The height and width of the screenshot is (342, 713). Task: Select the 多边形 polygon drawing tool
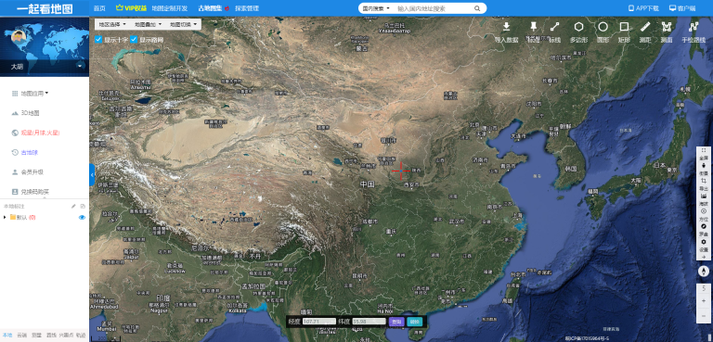(579, 32)
